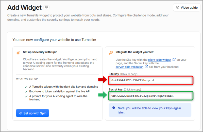Click the documentation book icon beside Add Widget
203x132 pixels.
46,7
